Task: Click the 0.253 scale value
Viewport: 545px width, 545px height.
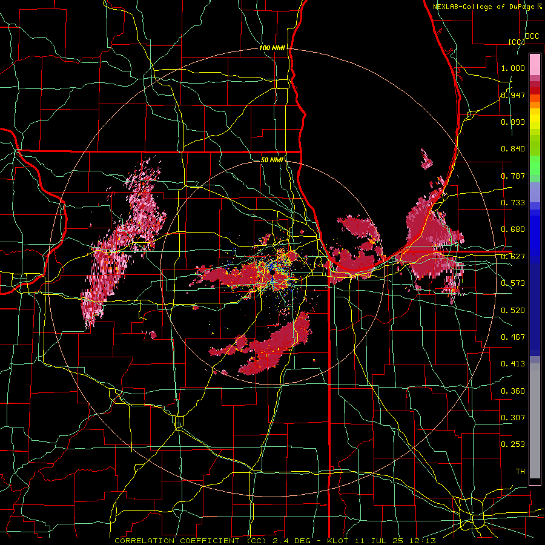Action: tap(513, 444)
